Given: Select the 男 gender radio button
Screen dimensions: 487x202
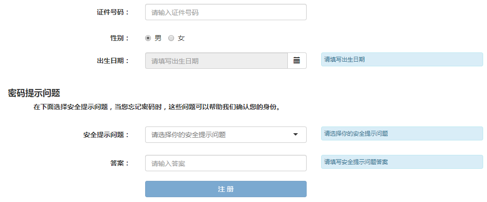Looking at the screenshot, I should point(148,38).
